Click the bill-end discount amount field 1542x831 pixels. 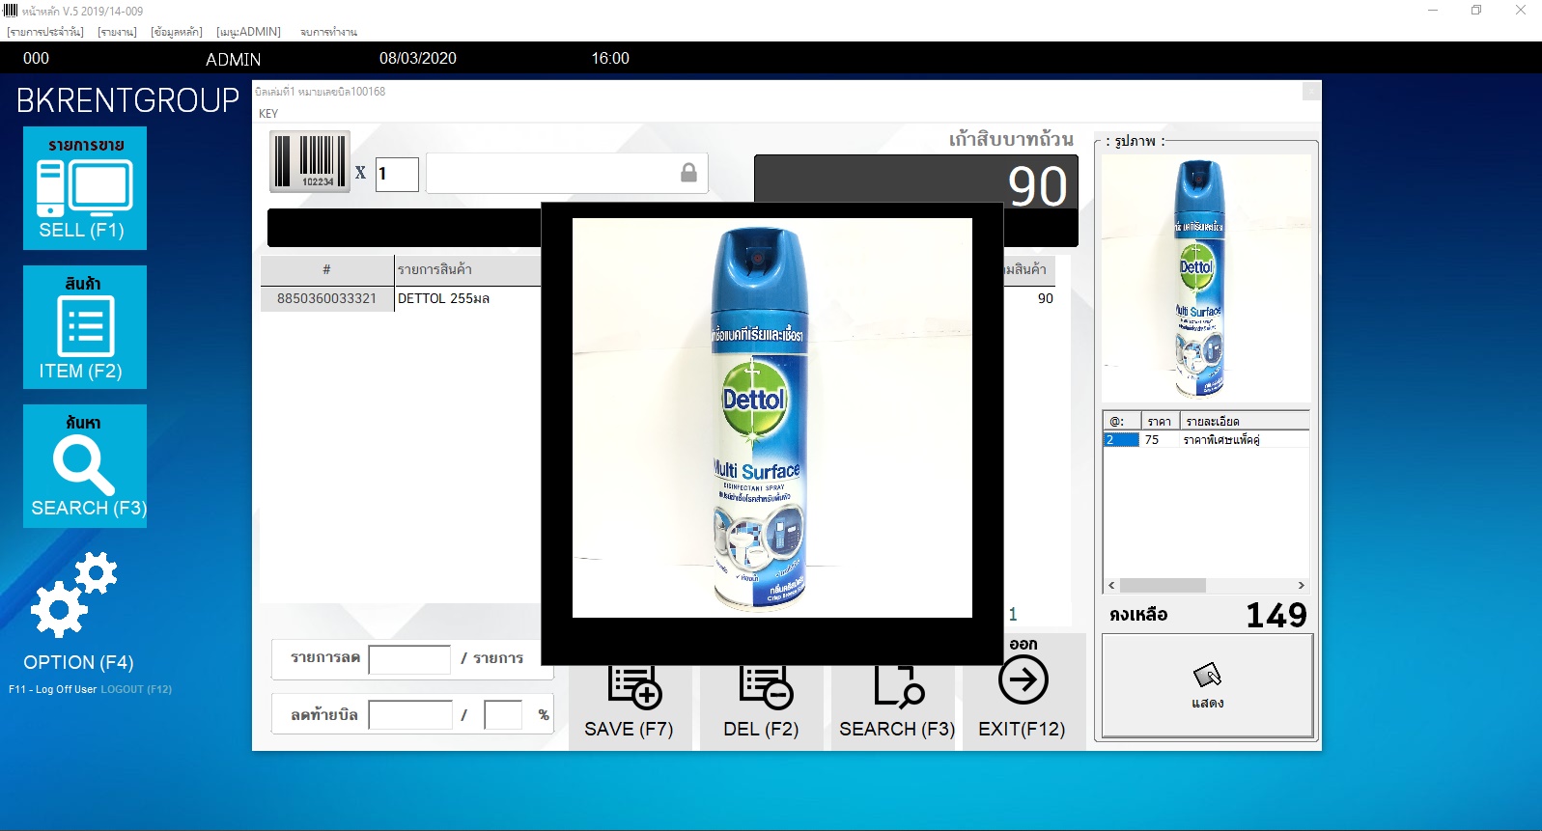point(410,715)
